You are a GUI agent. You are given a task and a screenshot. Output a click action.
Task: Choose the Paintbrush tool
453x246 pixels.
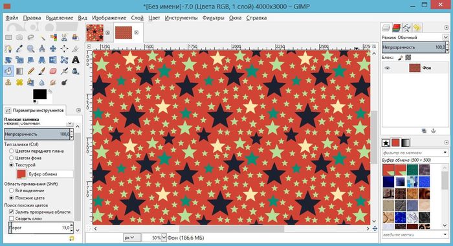tap(41, 71)
